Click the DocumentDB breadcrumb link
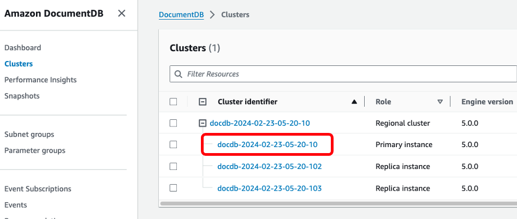 tap(181, 15)
